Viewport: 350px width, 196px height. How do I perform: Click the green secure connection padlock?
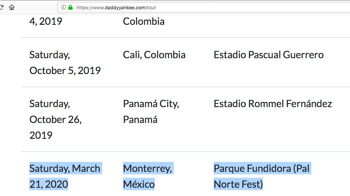70,7
